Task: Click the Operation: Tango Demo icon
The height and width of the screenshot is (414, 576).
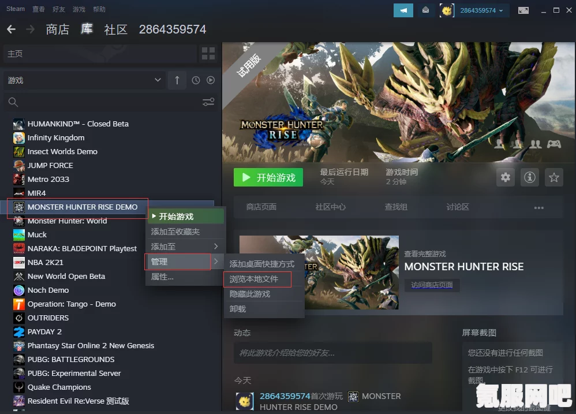Action: (x=18, y=304)
